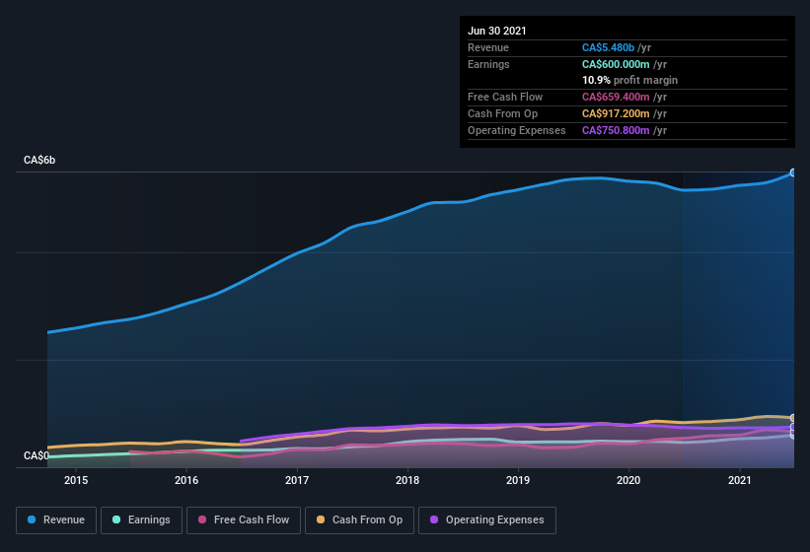Toggle the Free Cash Flow legend button
Viewport: 810px width, 552px height.
point(244,520)
